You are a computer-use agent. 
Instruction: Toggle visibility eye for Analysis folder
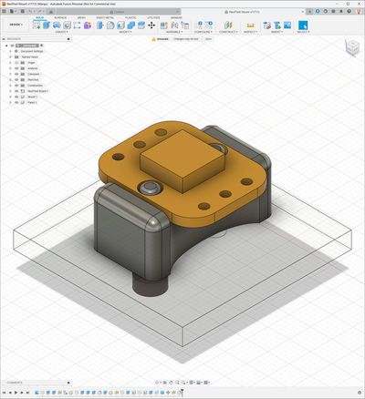(x=16, y=68)
